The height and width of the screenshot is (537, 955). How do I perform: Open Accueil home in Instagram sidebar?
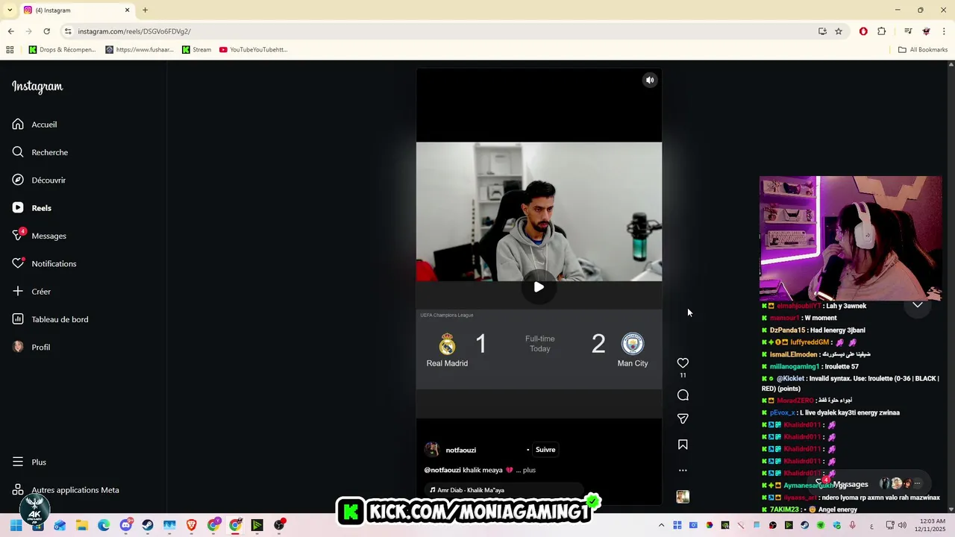coord(36,125)
